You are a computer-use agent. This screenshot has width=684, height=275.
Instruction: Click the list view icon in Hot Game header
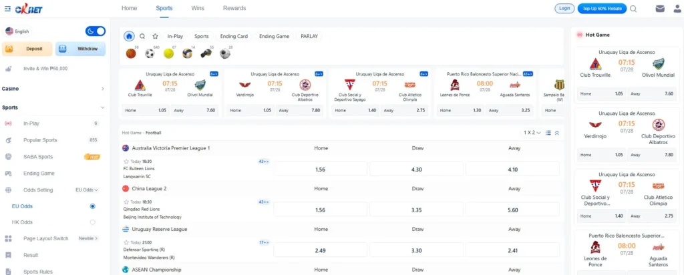coord(548,133)
